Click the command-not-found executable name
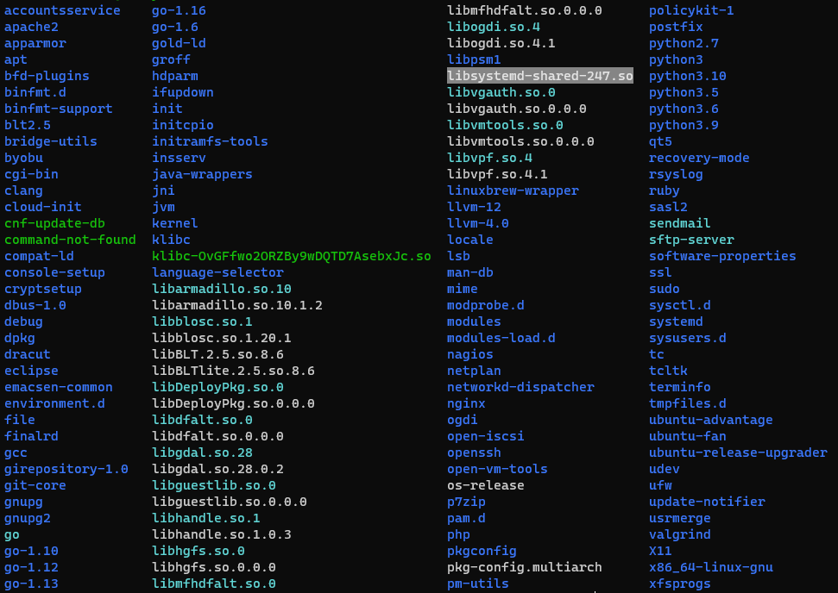This screenshot has width=838, height=593. [x=70, y=240]
